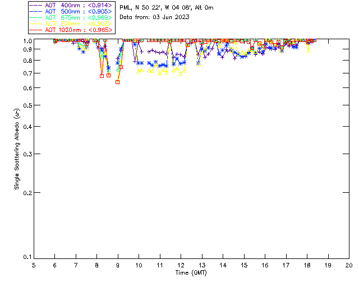Screen dimensions: 359x287
Task: Click the 0.5 y-axis tick label
Action: tap(27, 105)
